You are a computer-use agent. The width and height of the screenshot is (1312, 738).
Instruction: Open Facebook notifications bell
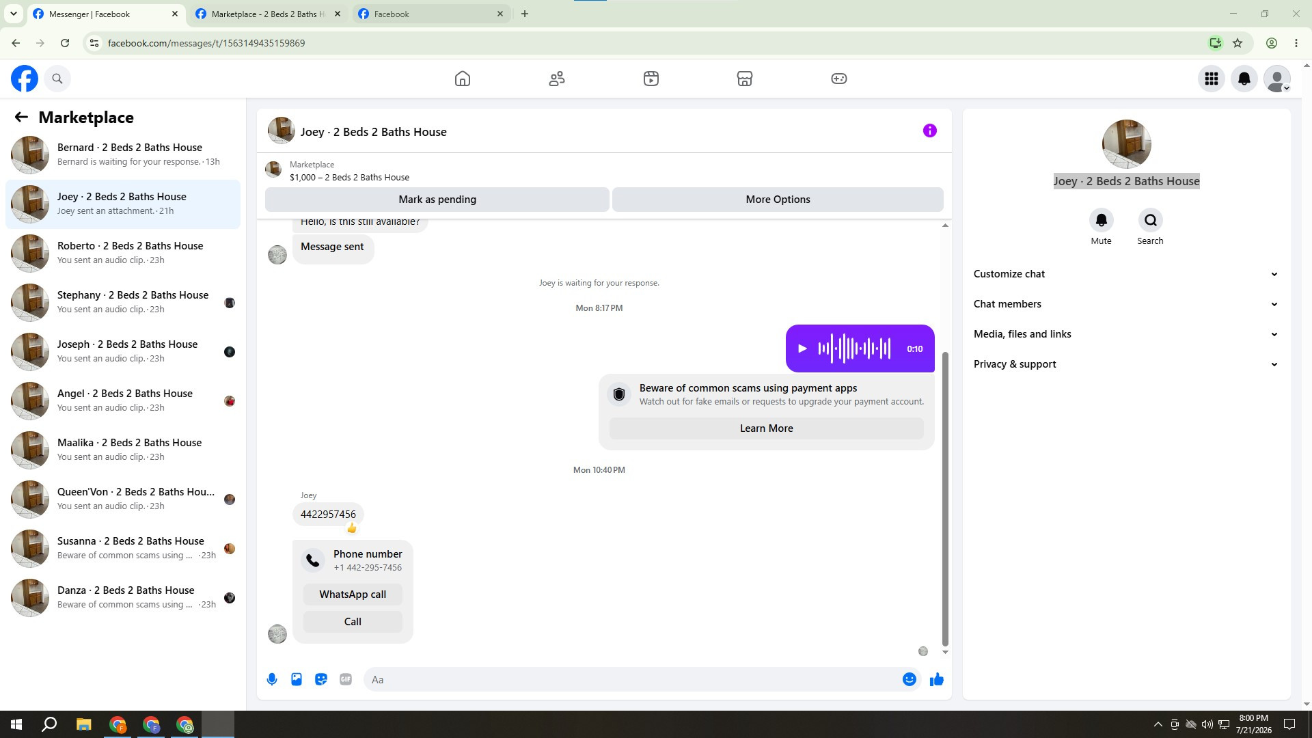coord(1244,79)
